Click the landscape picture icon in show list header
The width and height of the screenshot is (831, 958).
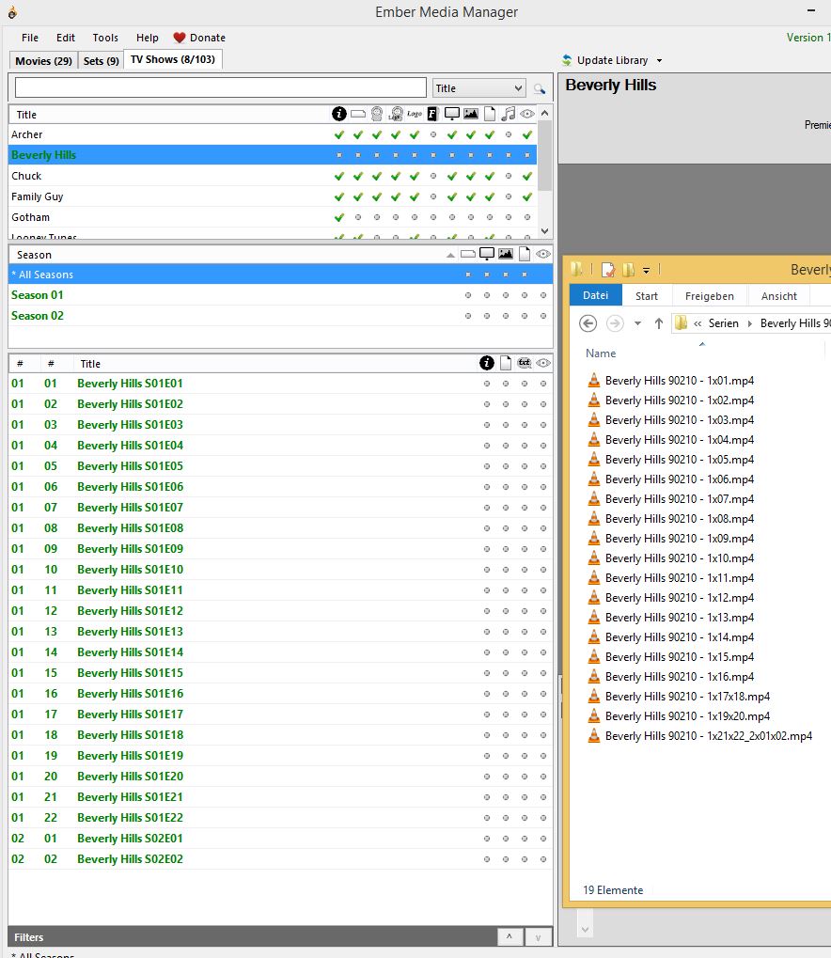coord(471,114)
